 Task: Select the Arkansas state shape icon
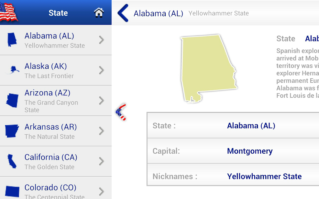click(12, 131)
